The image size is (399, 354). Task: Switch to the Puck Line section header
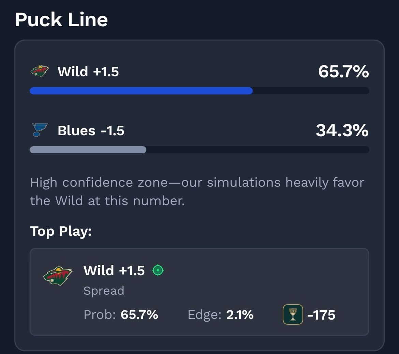click(x=61, y=20)
